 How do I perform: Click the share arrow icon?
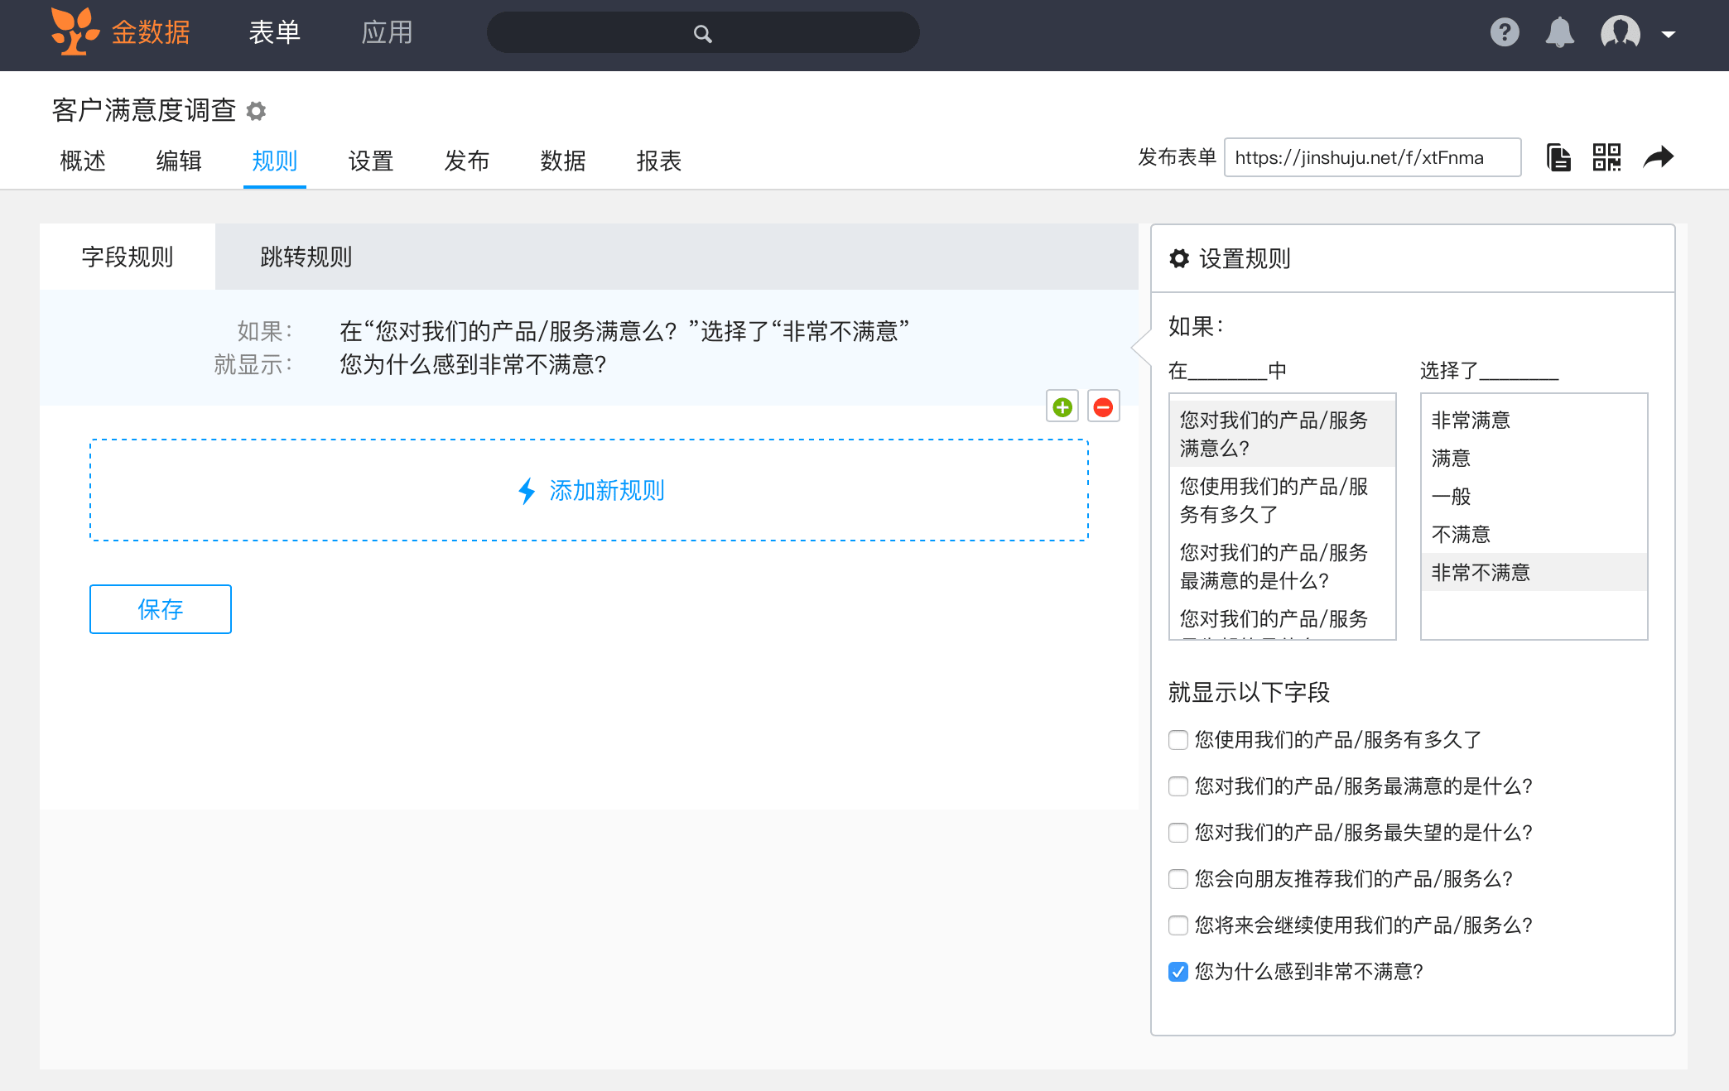(1658, 157)
